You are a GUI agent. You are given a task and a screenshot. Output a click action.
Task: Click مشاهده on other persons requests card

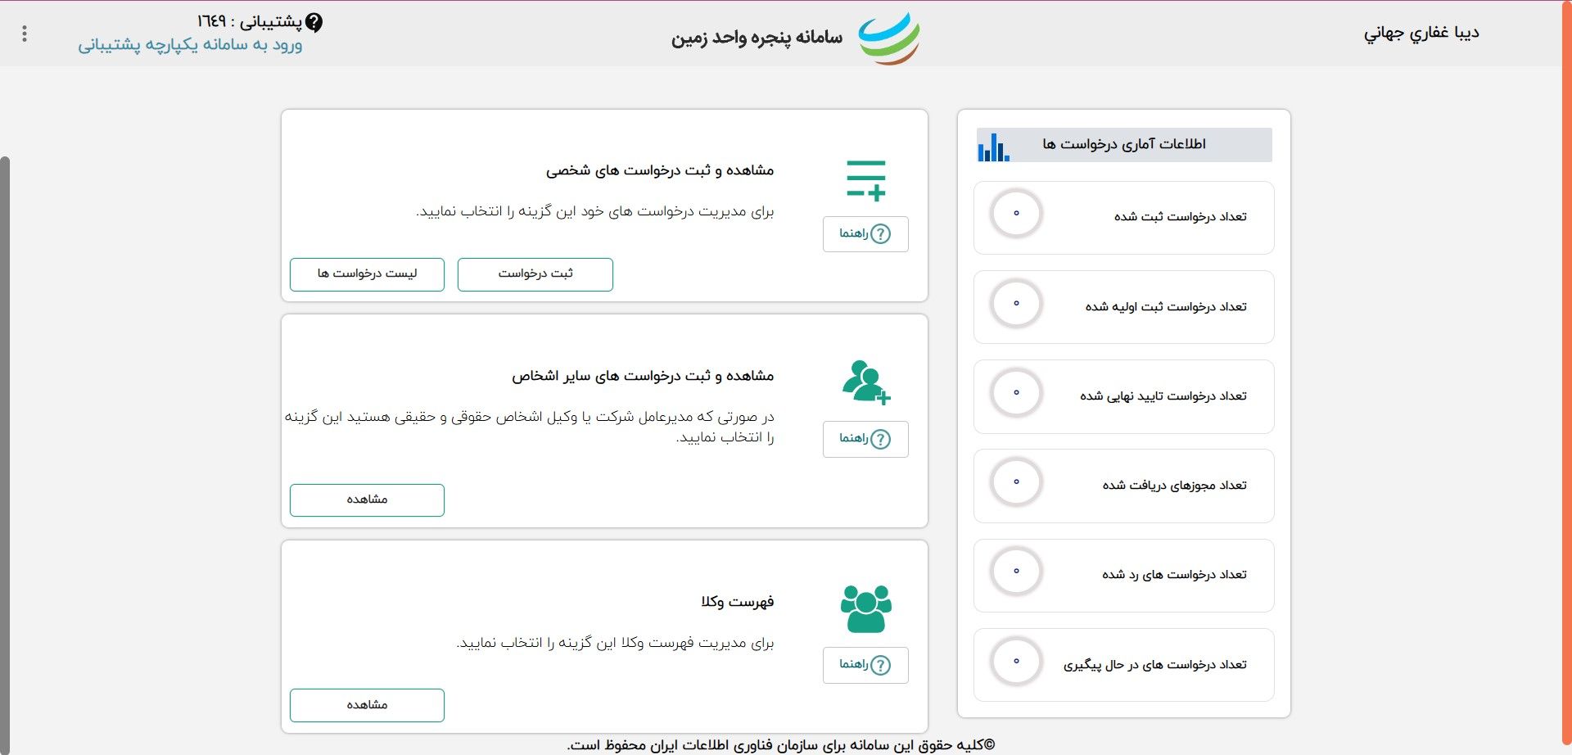coord(366,500)
